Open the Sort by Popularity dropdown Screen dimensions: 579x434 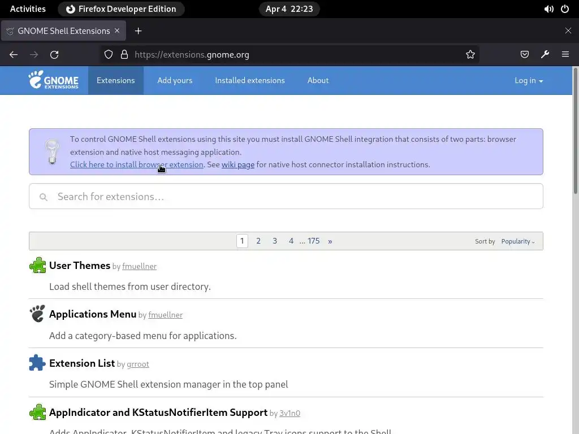(x=518, y=241)
